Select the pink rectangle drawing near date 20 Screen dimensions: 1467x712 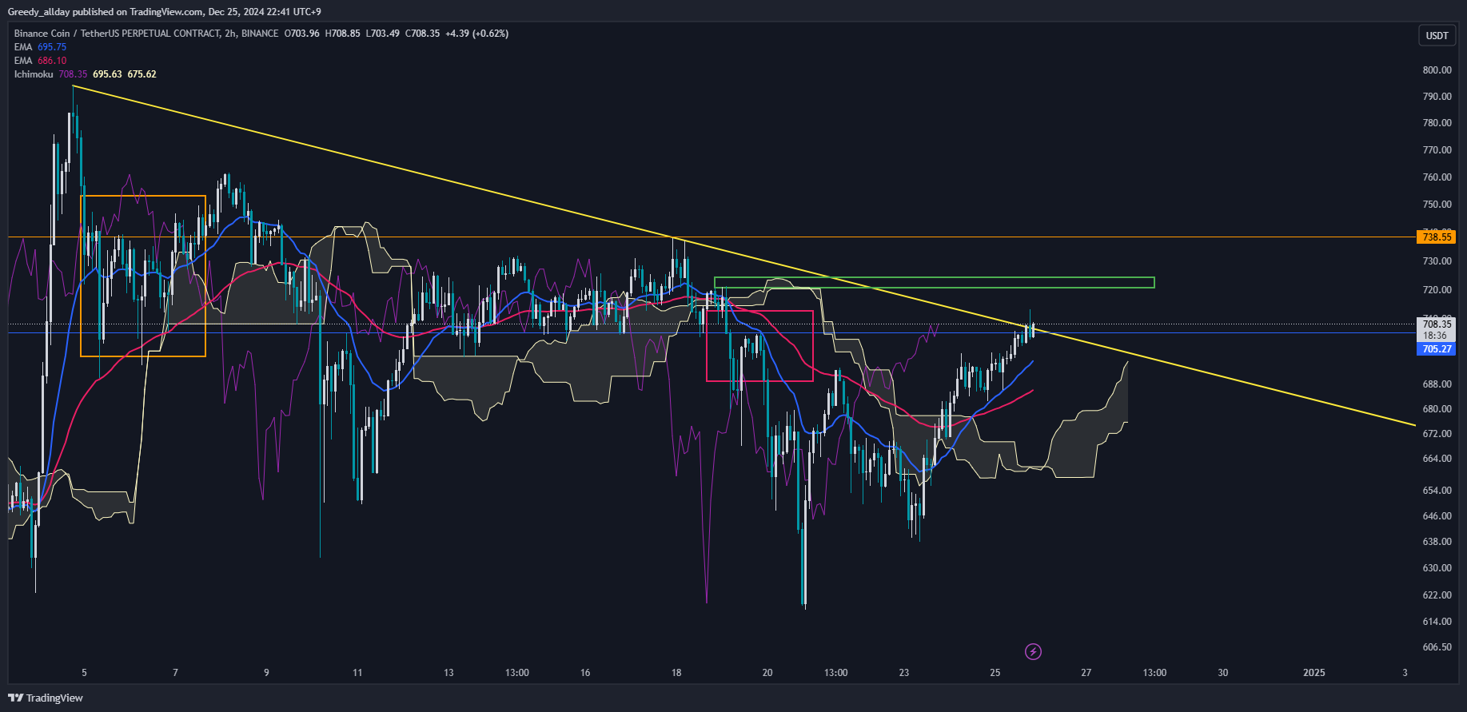pos(759,346)
